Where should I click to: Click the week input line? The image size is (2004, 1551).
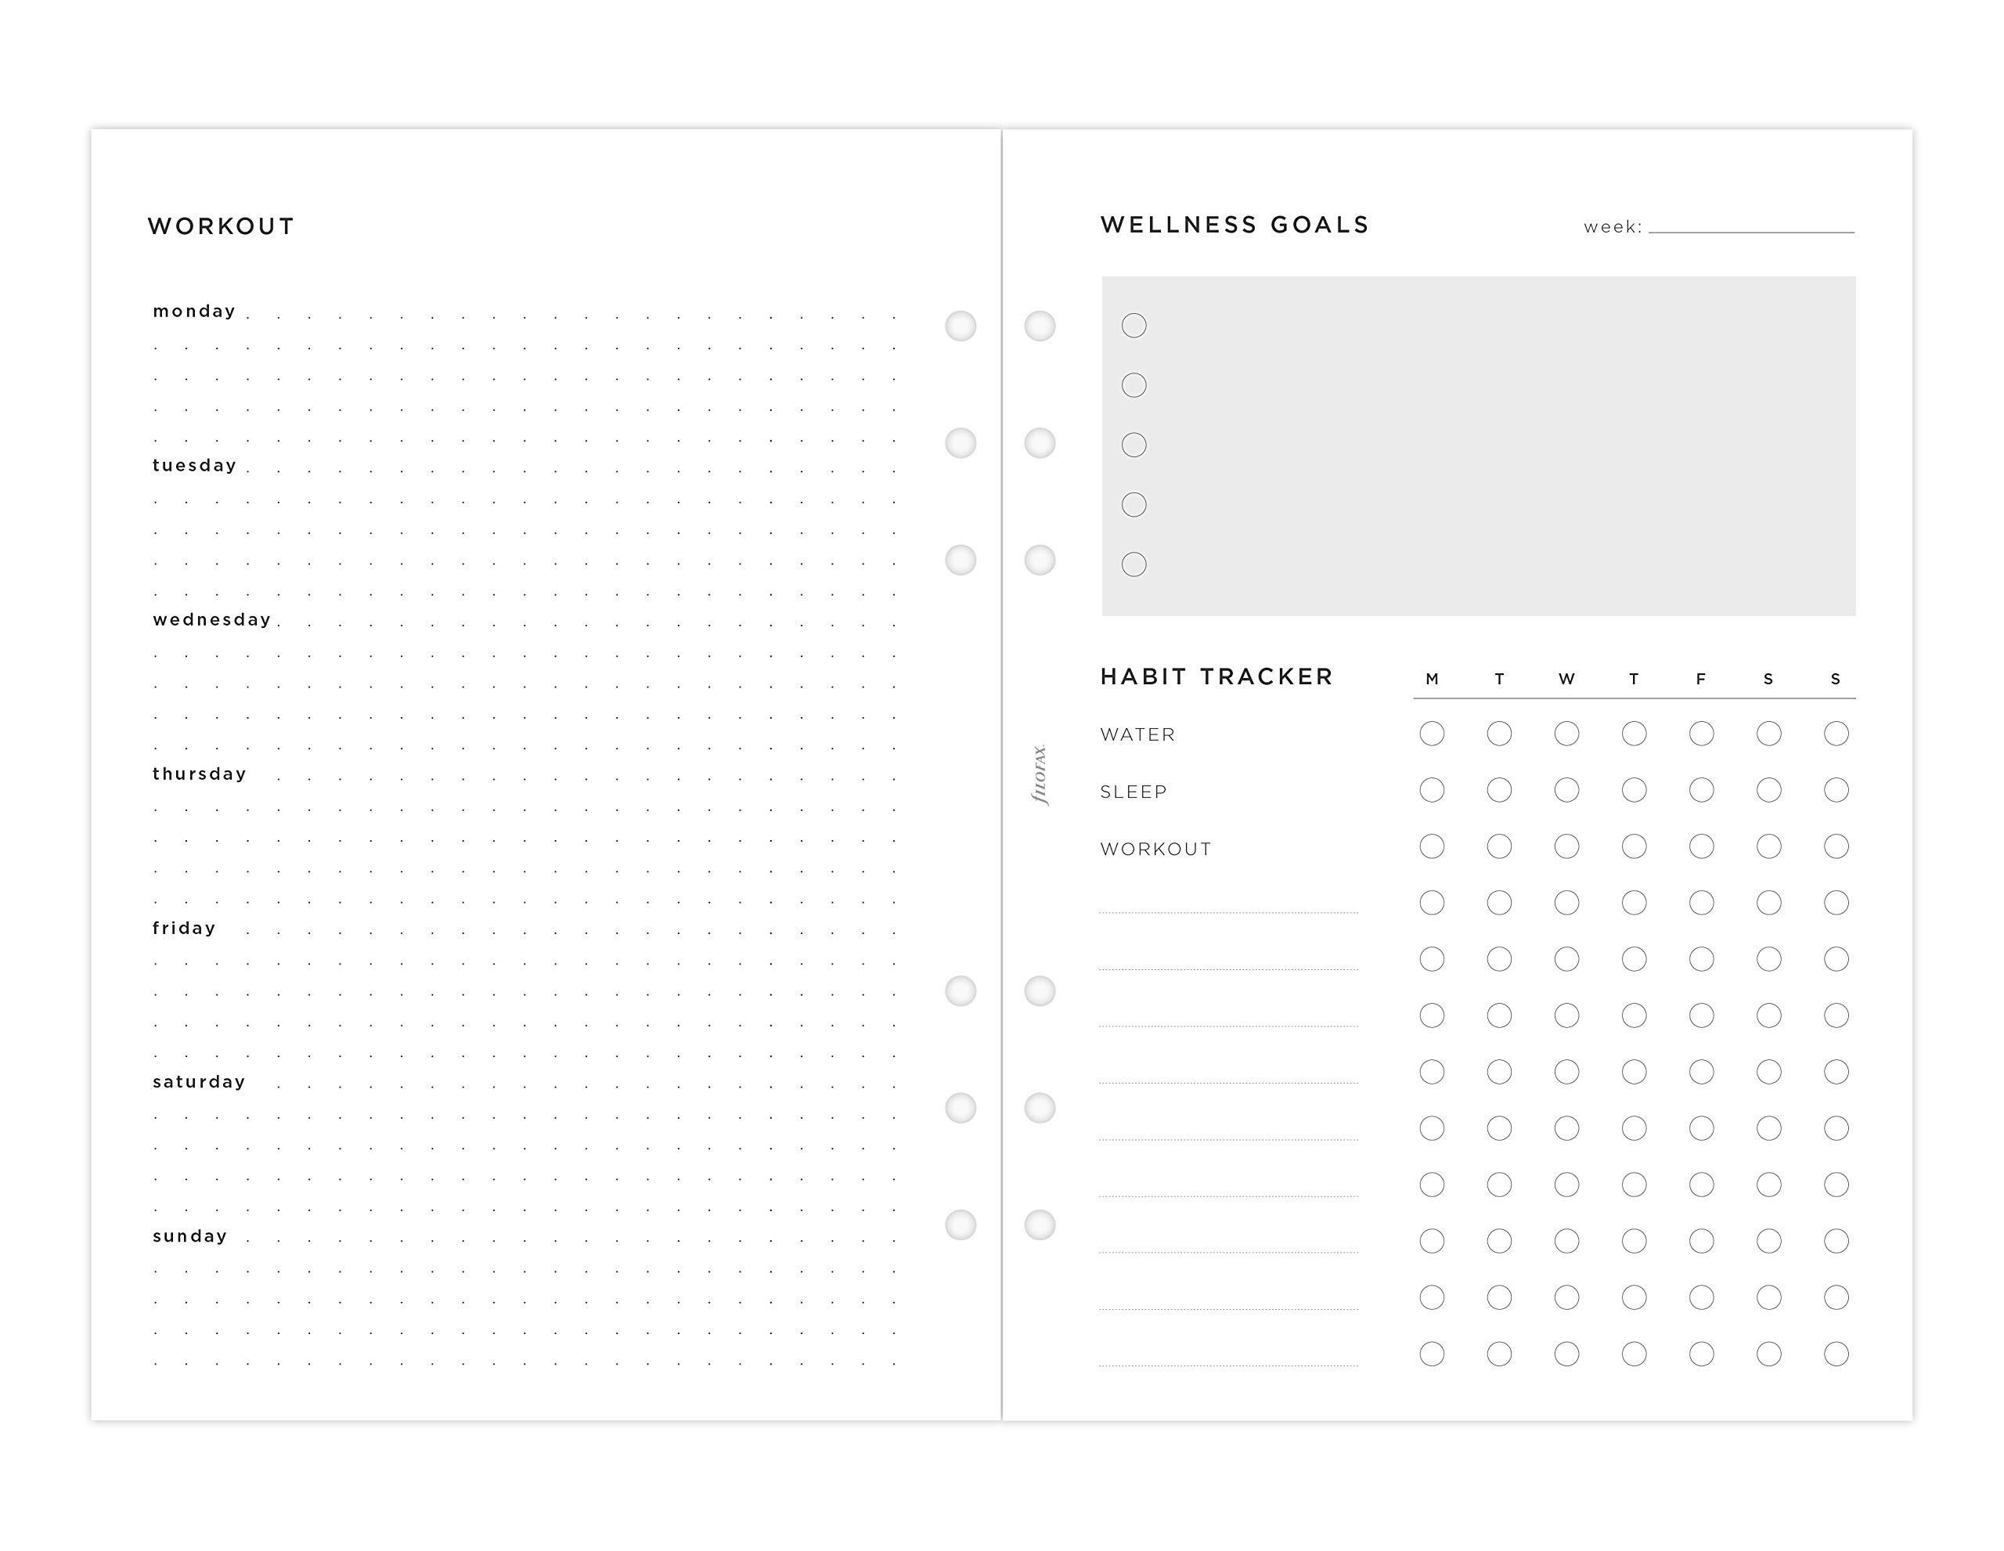(x=1750, y=225)
